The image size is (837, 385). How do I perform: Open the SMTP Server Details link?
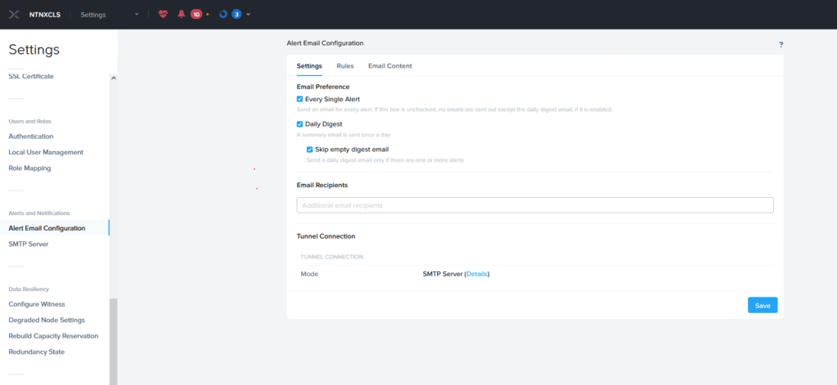(x=476, y=274)
